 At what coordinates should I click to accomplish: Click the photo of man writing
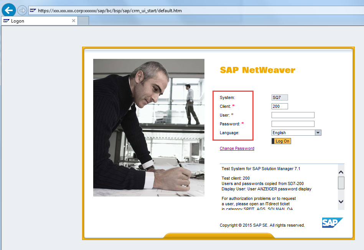coord(149,128)
